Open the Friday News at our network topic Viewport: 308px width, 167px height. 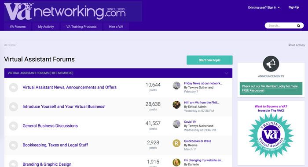203,83
